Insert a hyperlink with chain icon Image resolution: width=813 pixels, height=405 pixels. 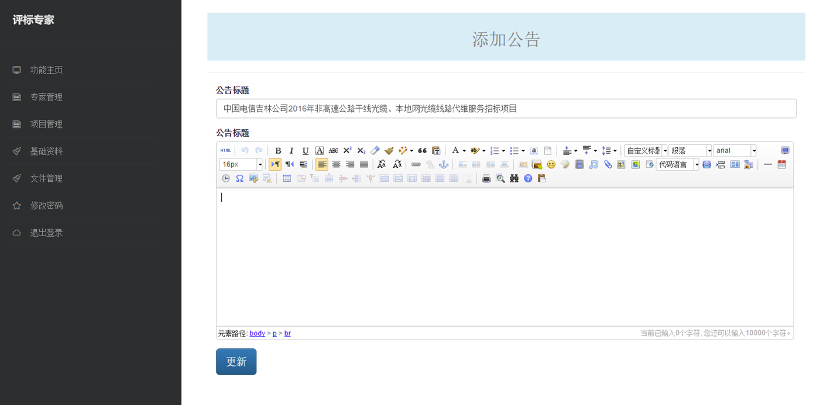tap(416, 164)
